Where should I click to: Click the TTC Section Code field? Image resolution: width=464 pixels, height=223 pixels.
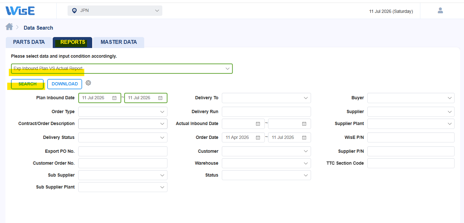(411, 163)
